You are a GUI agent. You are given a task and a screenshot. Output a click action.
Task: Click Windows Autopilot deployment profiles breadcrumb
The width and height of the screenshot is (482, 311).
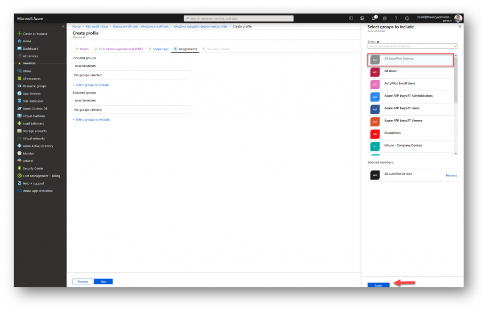[201, 26]
